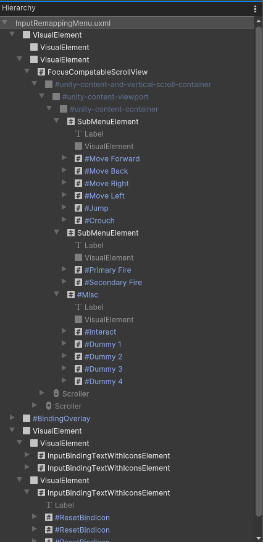
Task: Expand the #Dummy 3 element arrow
Action: (x=64, y=368)
